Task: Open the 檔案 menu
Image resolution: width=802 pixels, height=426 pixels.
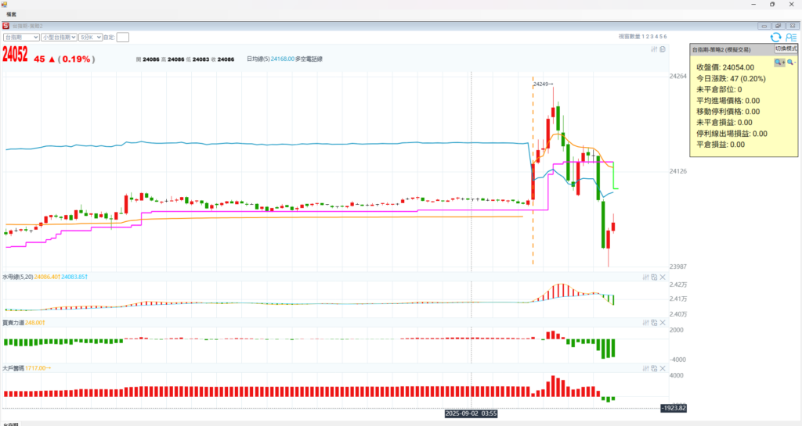Action: tap(12, 14)
